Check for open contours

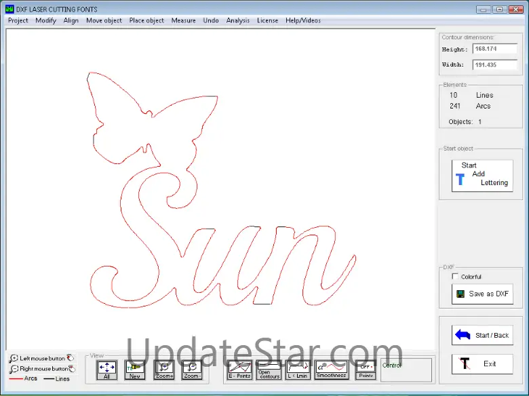(269, 370)
